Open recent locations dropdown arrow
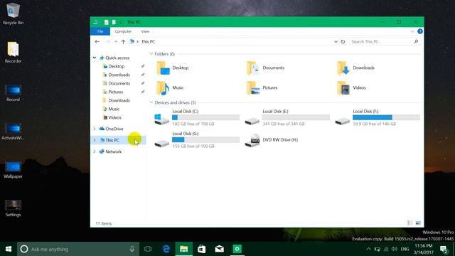Screen dimensions: 455x256 tap(116, 41)
